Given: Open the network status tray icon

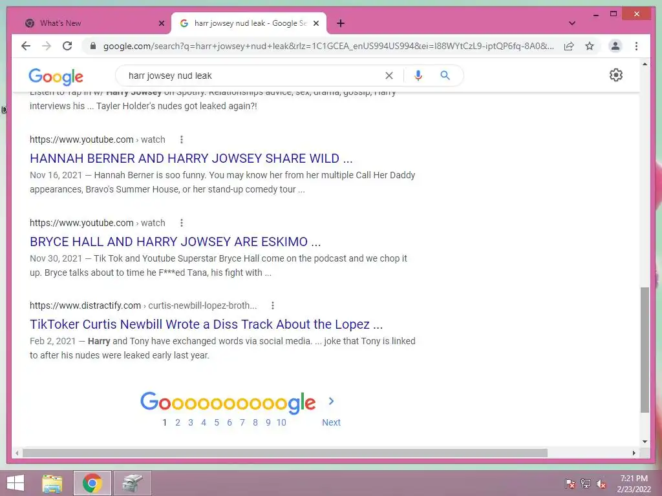Looking at the screenshot, I should (586, 483).
